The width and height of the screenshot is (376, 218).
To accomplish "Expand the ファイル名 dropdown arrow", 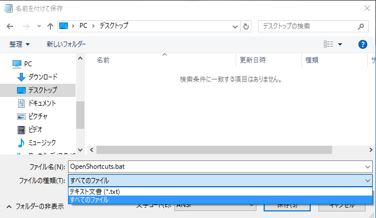I will (x=368, y=167).
